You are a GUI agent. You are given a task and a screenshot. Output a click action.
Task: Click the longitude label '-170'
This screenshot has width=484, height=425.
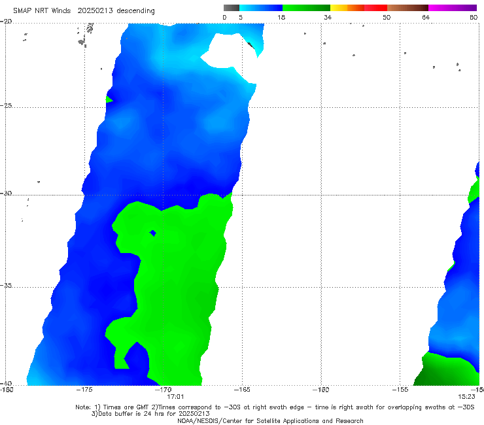tap(164, 390)
